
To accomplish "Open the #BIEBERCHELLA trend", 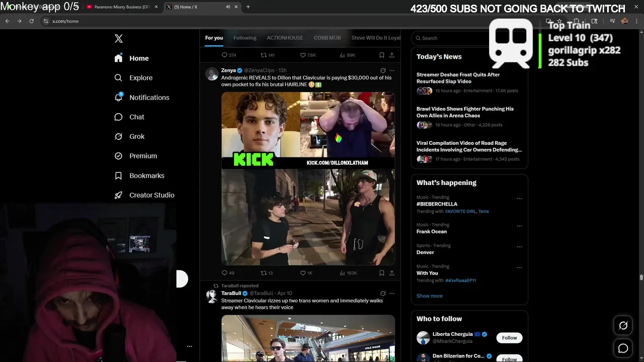I will 437,204.
